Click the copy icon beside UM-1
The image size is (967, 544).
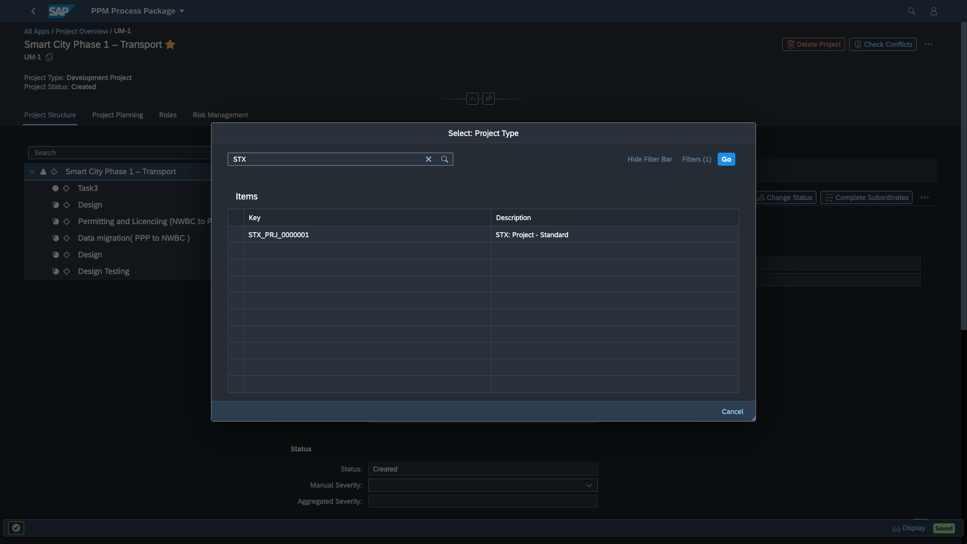[49, 57]
